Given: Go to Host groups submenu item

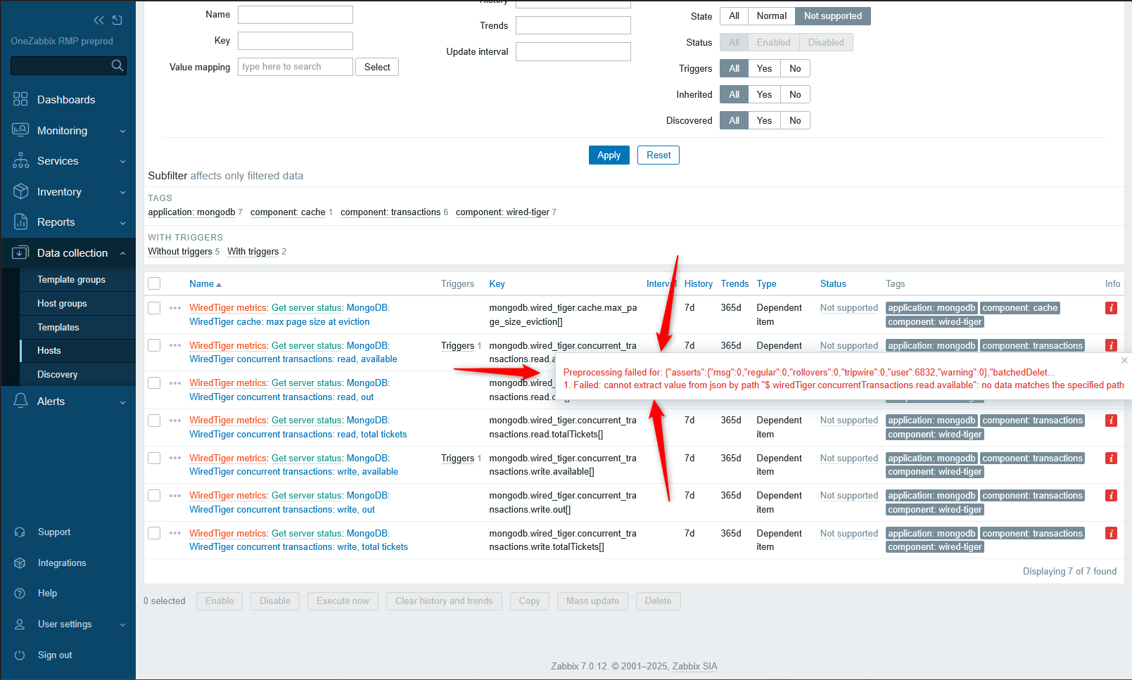Looking at the screenshot, I should click(62, 303).
